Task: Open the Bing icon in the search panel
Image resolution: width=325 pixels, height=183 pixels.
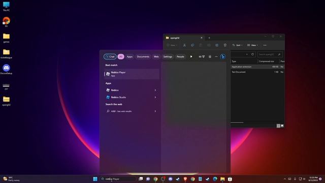Action: pyautogui.click(x=223, y=56)
